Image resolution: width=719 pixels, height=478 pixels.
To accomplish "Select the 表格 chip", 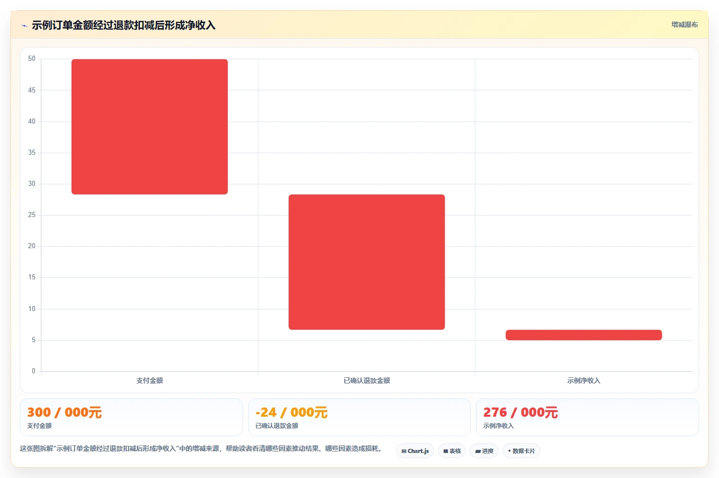I will (452, 451).
